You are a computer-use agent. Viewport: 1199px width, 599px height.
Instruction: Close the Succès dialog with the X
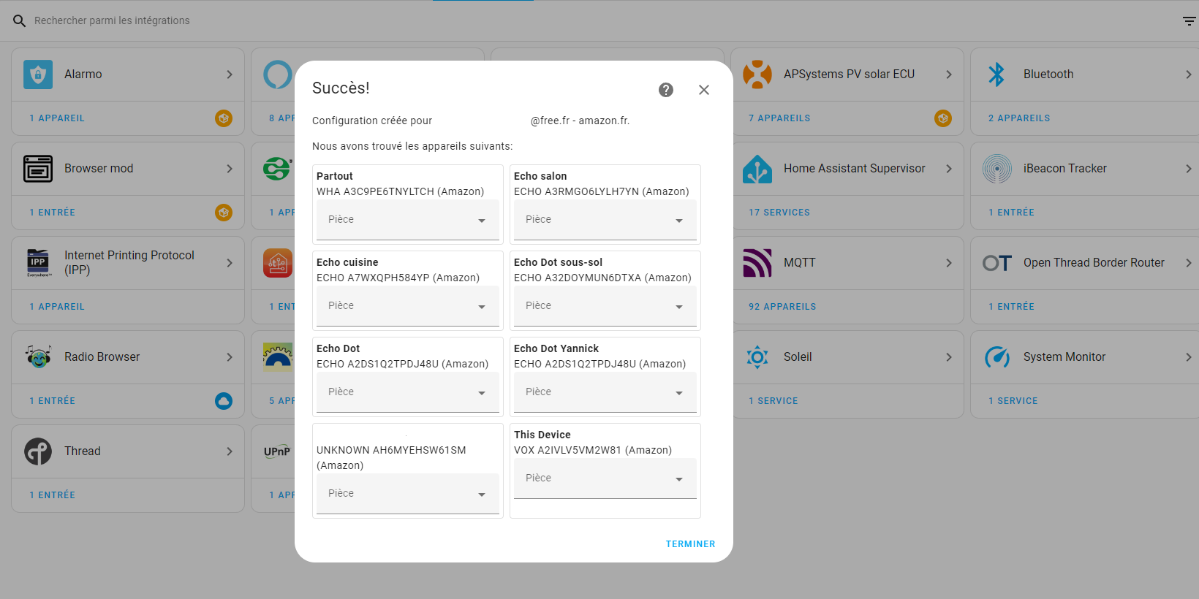tap(704, 90)
